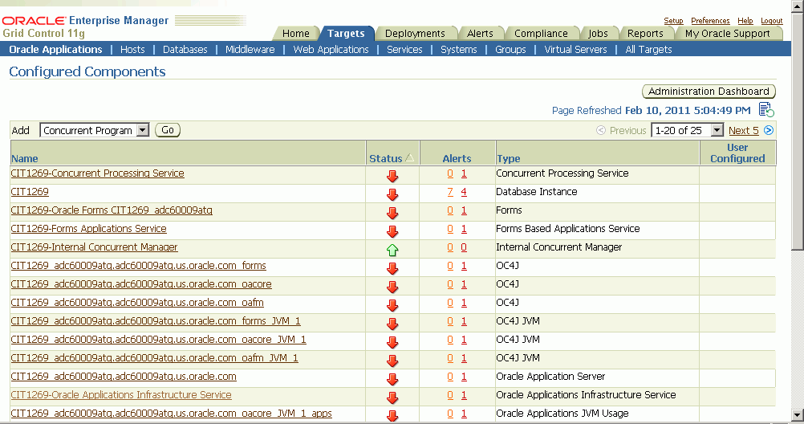Click critical alert count 4 for CIT1269
The height and width of the screenshot is (424, 804).
(x=464, y=192)
